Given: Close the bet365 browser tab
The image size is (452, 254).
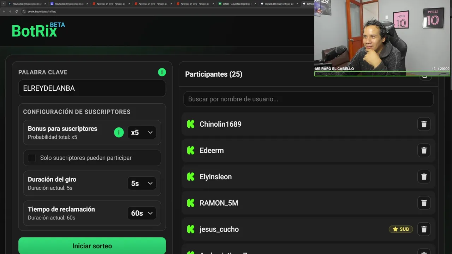Looking at the screenshot, I should [256, 4].
